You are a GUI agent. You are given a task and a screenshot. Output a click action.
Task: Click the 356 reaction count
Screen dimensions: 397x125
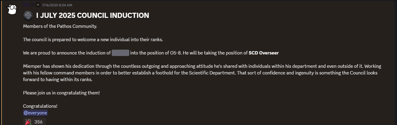[x=39, y=122]
